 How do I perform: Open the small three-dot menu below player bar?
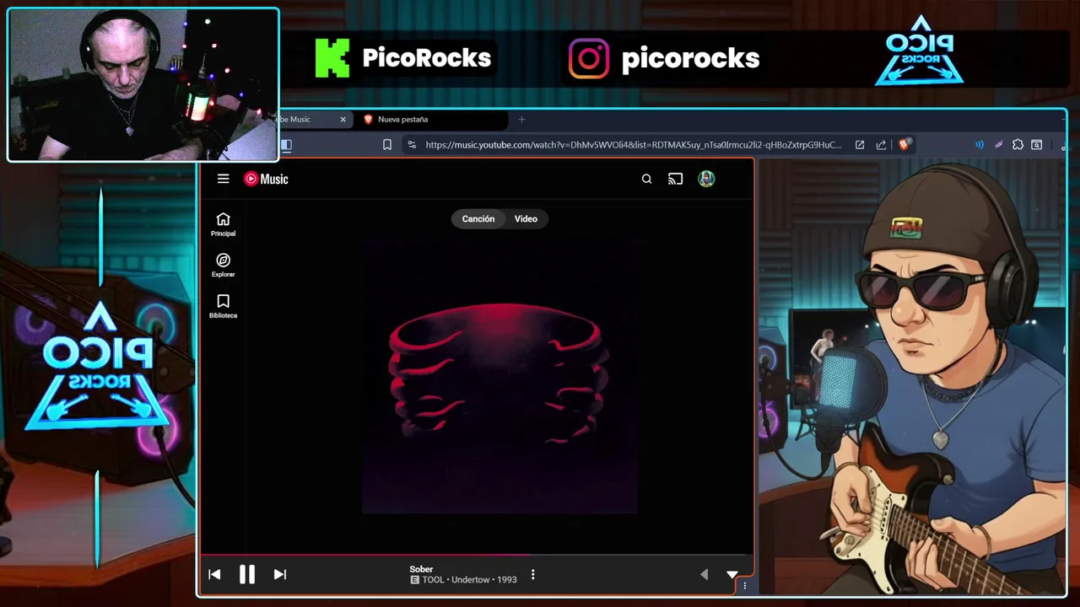[x=744, y=586]
